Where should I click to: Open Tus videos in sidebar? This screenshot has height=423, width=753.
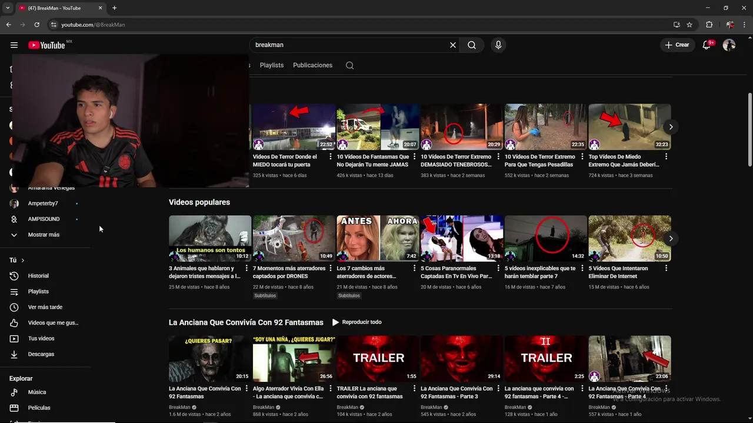(41, 338)
